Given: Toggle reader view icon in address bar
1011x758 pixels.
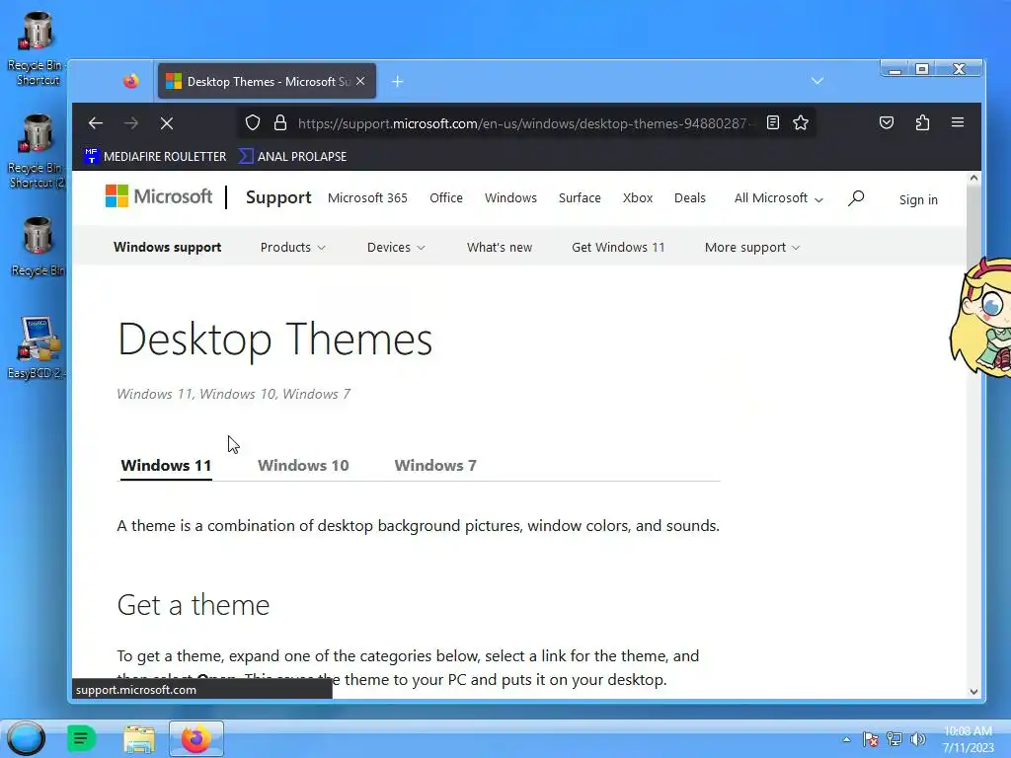Looking at the screenshot, I should click(x=772, y=122).
